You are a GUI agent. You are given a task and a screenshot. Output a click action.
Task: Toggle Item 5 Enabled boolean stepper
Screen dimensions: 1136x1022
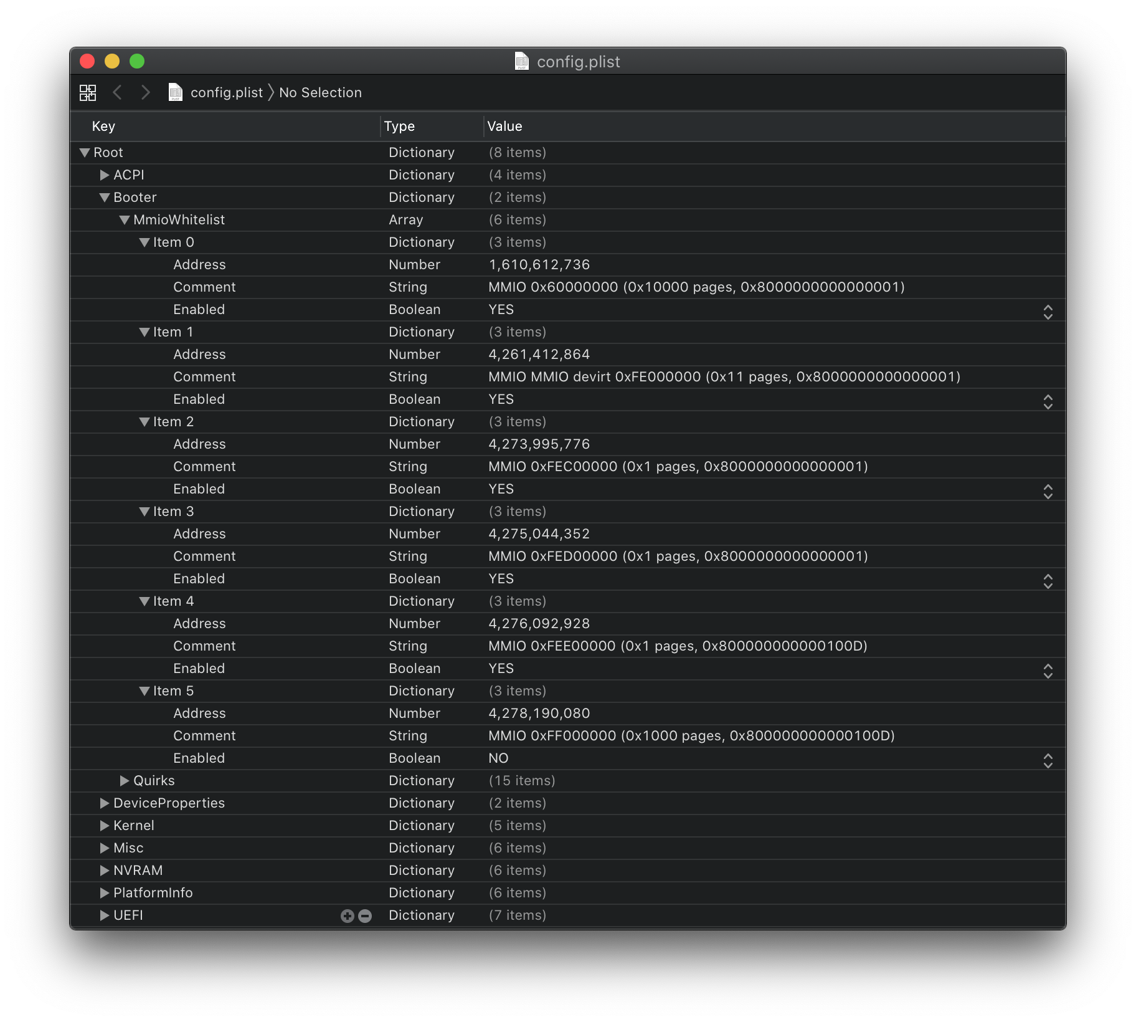tap(1048, 759)
